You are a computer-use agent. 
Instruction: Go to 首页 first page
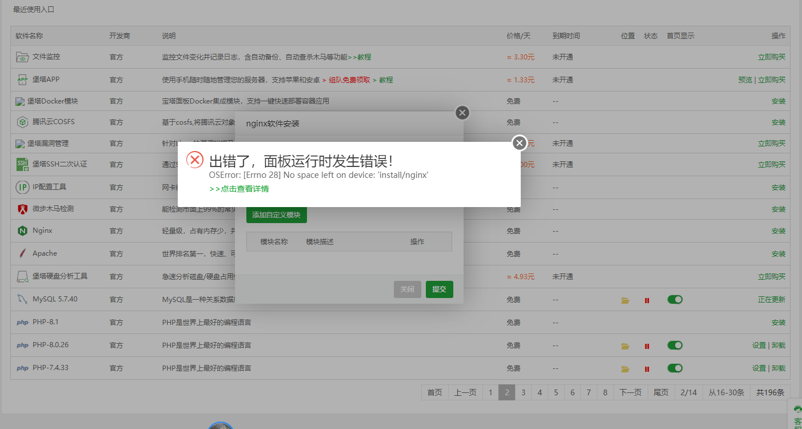pos(434,392)
